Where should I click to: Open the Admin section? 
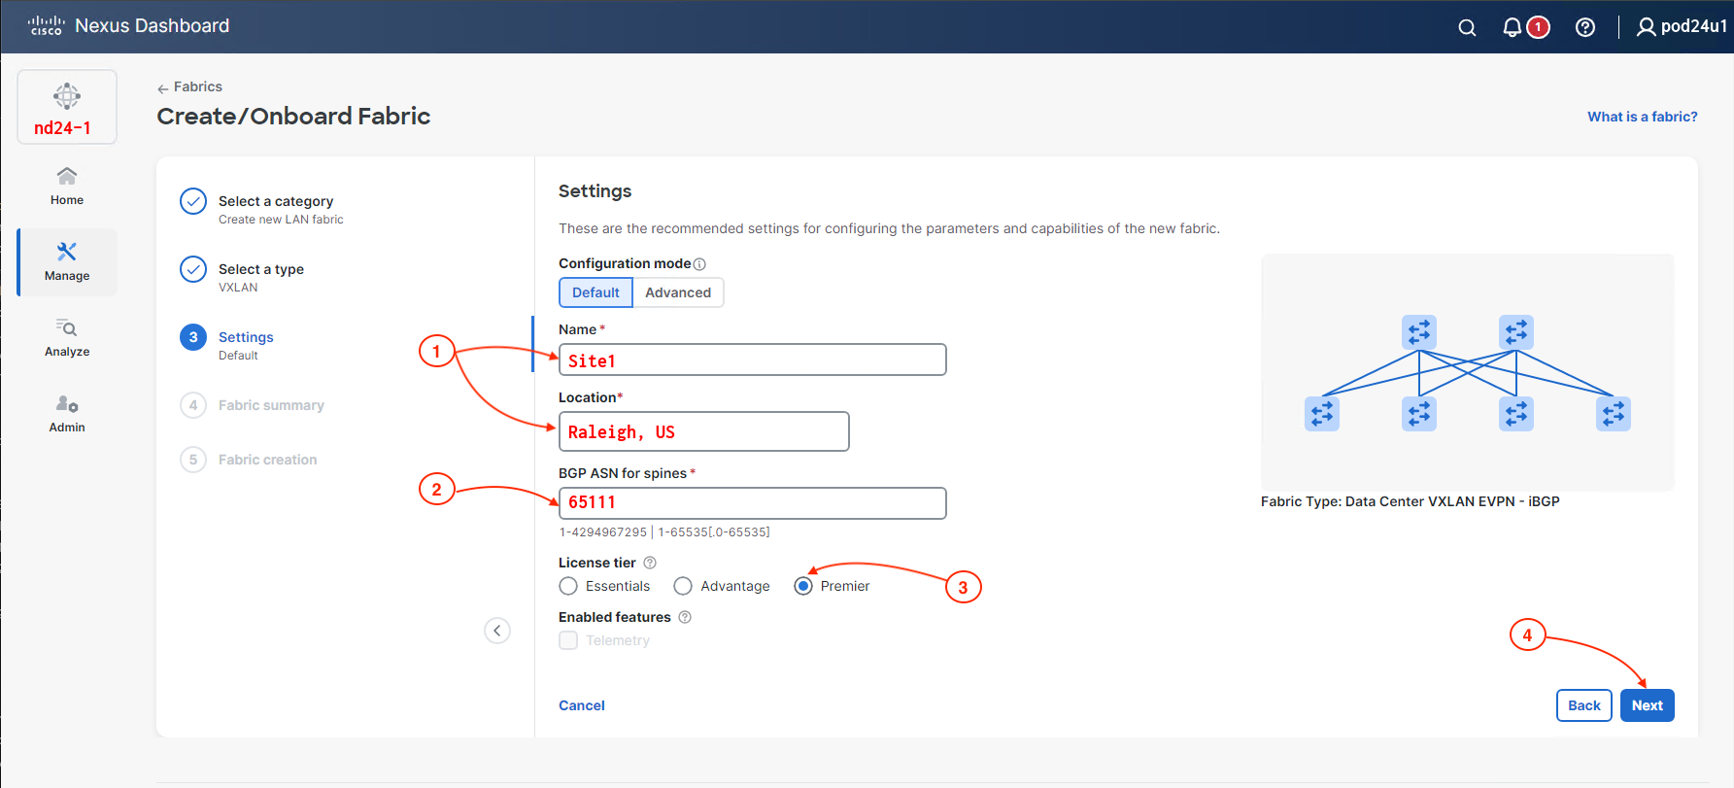[67, 413]
